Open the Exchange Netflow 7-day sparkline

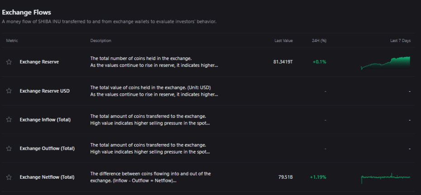[385, 177]
